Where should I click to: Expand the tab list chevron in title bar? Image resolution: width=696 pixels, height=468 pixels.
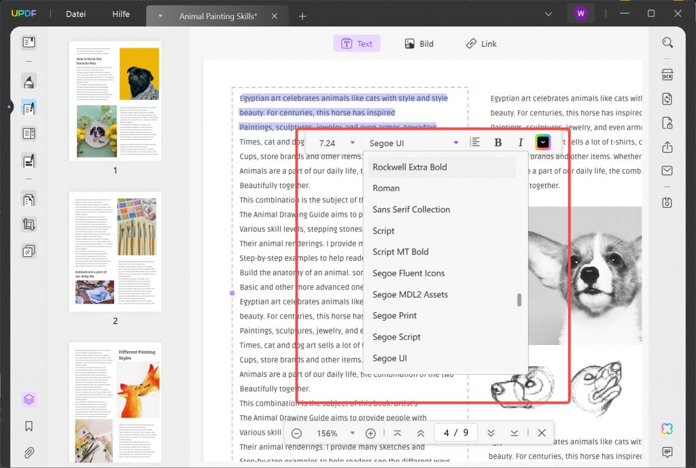(x=549, y=14)
